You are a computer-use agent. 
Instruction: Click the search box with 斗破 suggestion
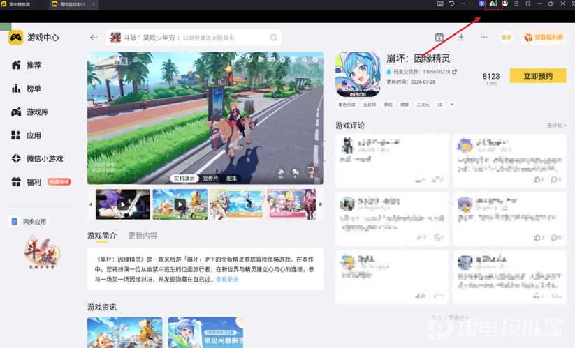194,38
